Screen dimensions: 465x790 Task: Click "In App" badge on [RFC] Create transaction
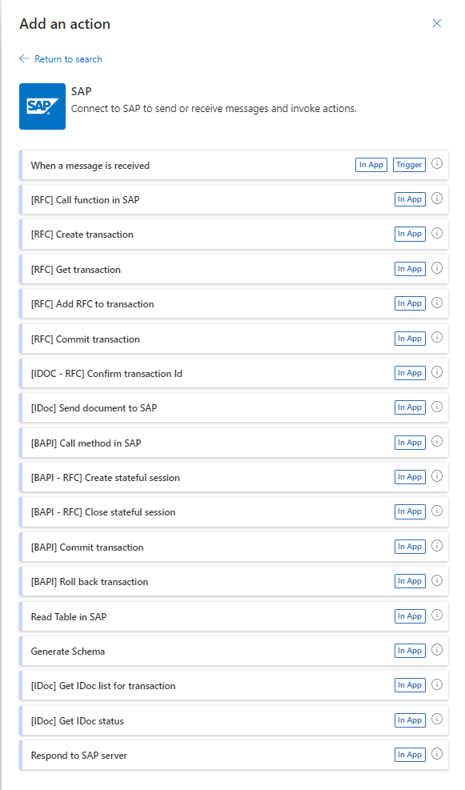tap(409, 234)
